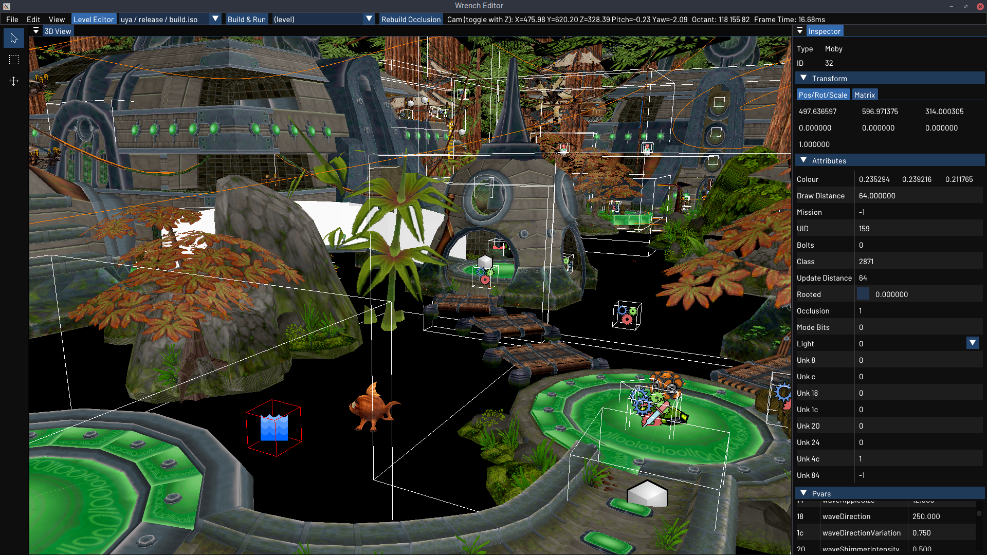Click the first Colour red value field

click(x=874, y=179)
